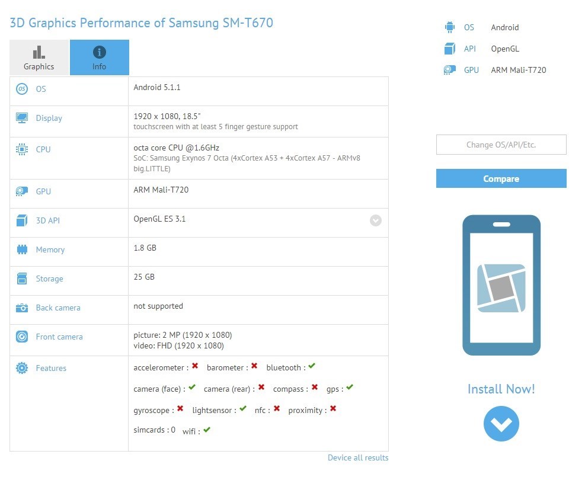The height and width of the screenshot is (480, 585).
Task: Click the 1.8 GB memory value
Action: (145, 248)
